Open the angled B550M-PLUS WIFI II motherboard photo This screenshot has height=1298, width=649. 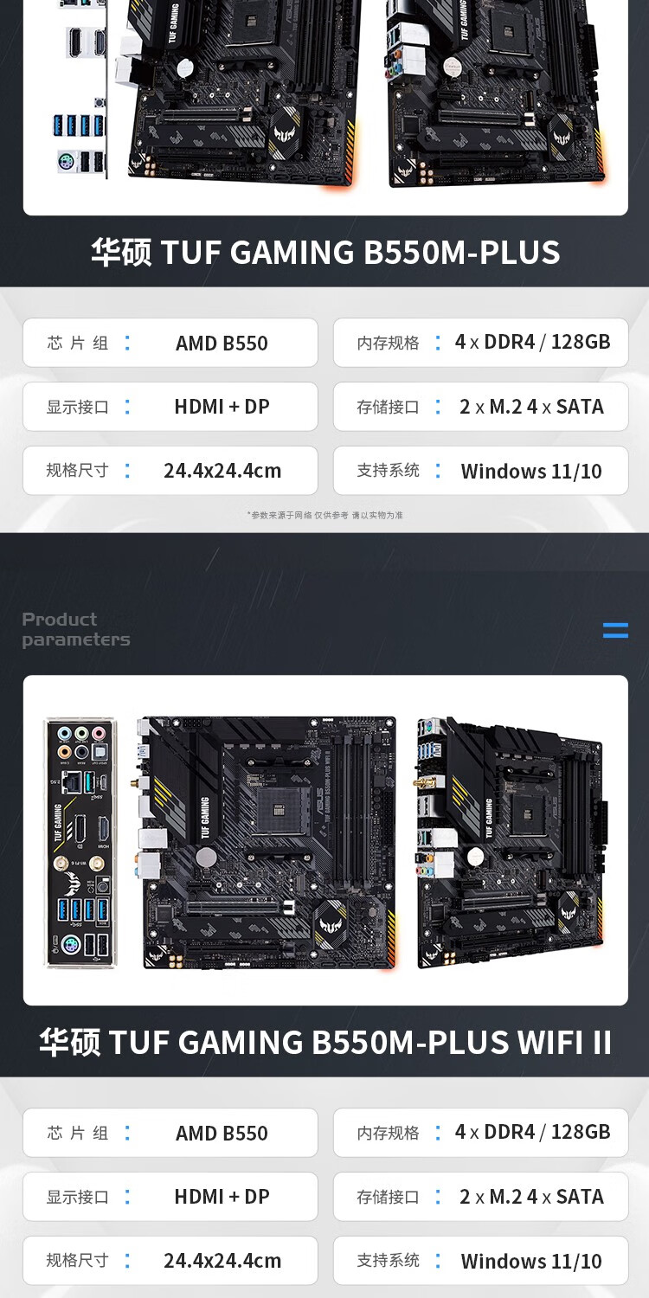(x=511, y=842)
